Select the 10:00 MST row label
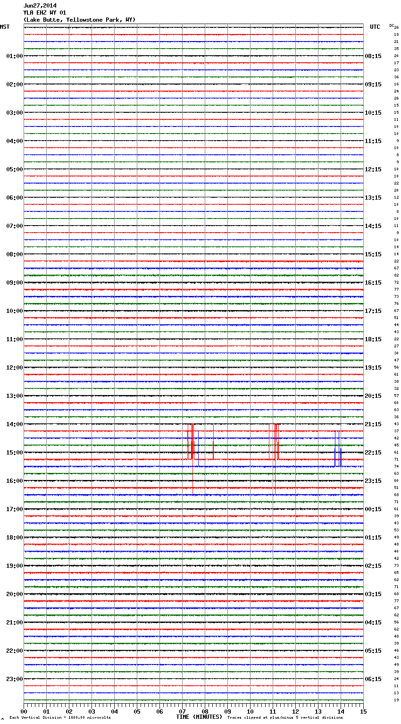Image resolution: width=401 pixels, height=724 pixels. pos(14,311)
